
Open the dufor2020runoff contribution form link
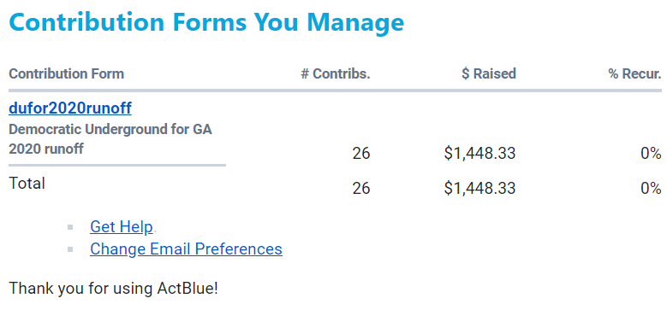point(70,108)
